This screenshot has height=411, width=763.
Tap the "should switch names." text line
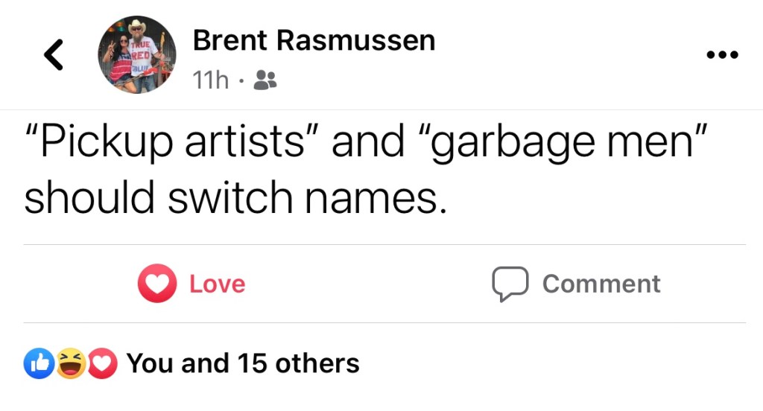tap(235, 198)
